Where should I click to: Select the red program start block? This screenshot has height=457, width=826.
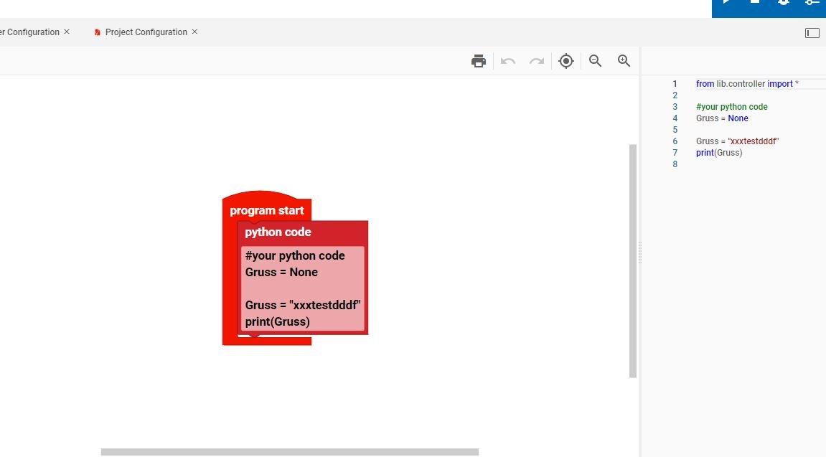(266, 210)
